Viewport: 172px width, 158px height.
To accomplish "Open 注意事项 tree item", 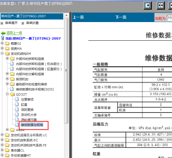I will coord(27,99).
